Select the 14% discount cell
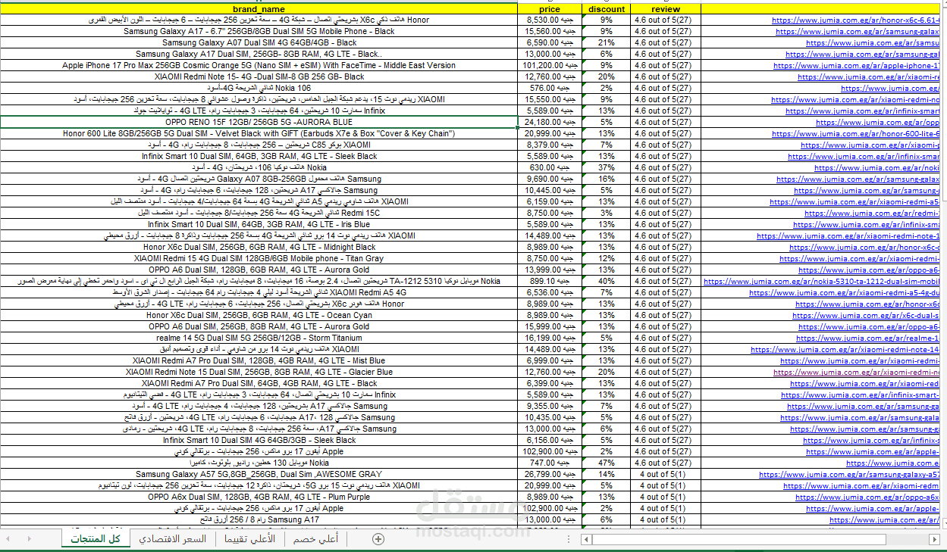The image size is (947, 552). pos(607,475)
